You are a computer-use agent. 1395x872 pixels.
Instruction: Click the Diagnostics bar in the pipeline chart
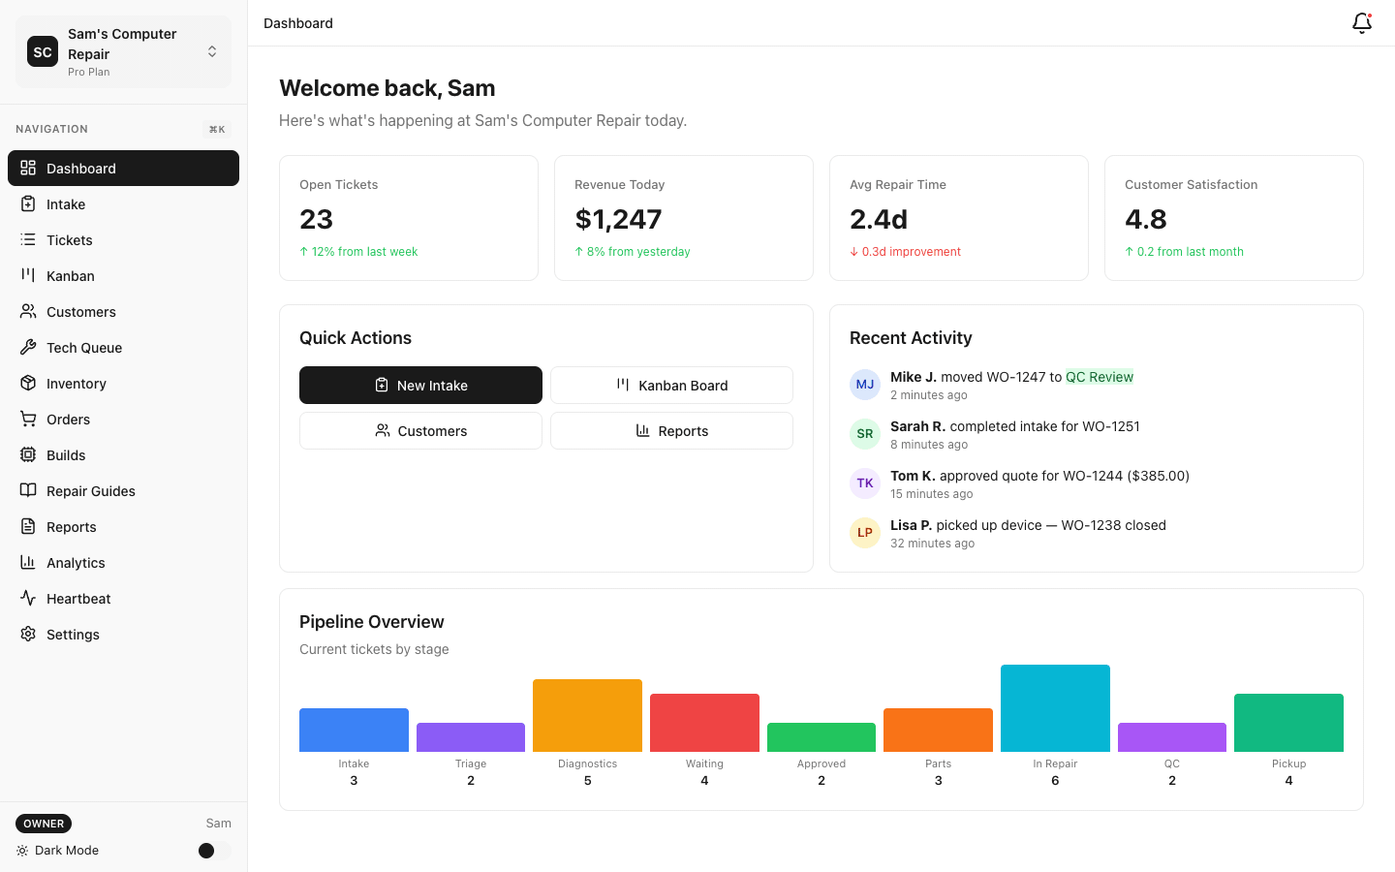tap(587, 715)
